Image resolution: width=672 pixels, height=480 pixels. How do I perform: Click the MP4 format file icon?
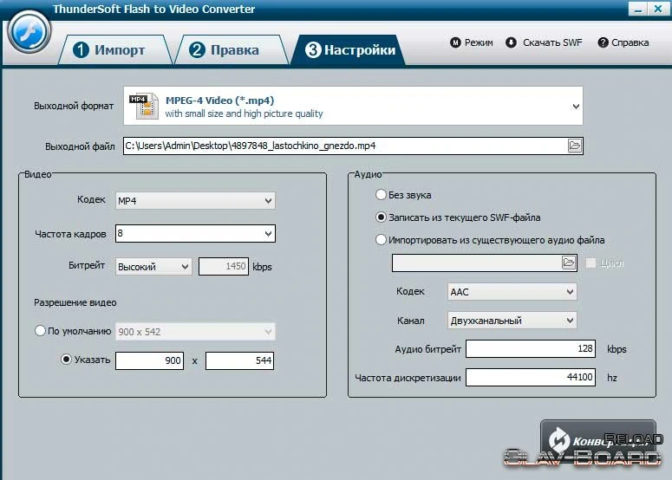point(144,106)
